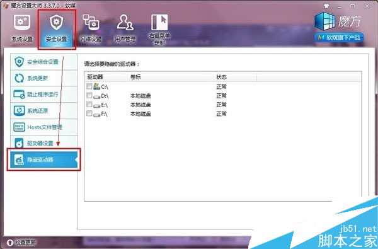Minimize the 魔方设置大师 window

coord(340,6)
